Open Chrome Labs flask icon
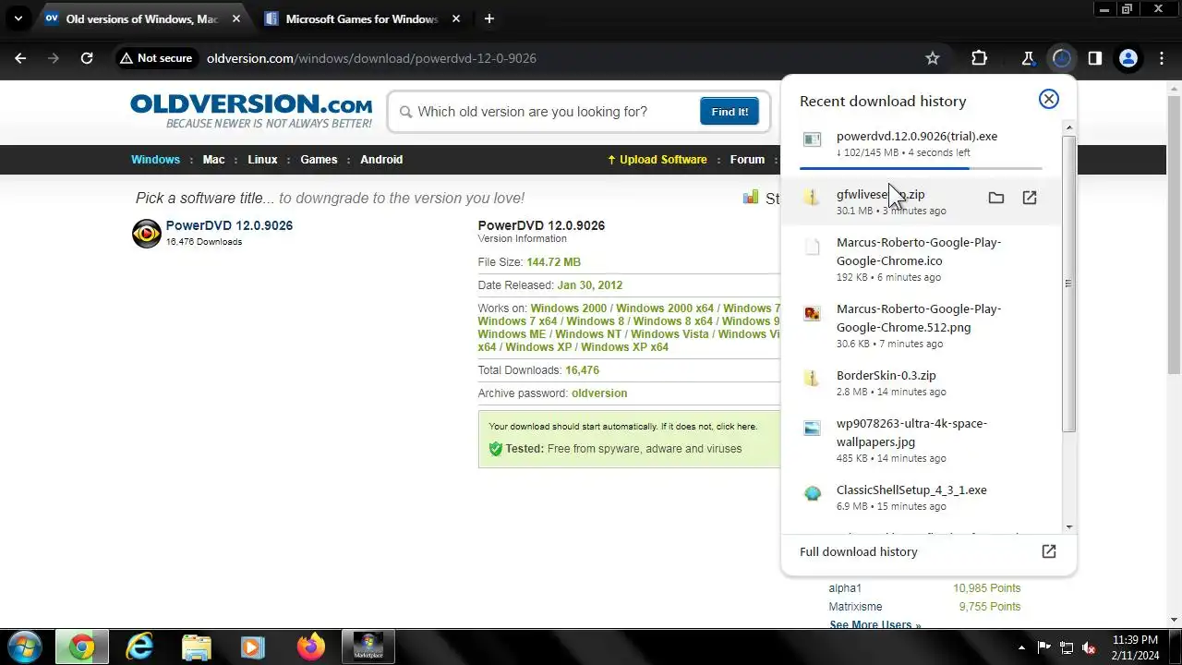The width and height of the screenshot is (1182, 665). (x=1028, y=58)
